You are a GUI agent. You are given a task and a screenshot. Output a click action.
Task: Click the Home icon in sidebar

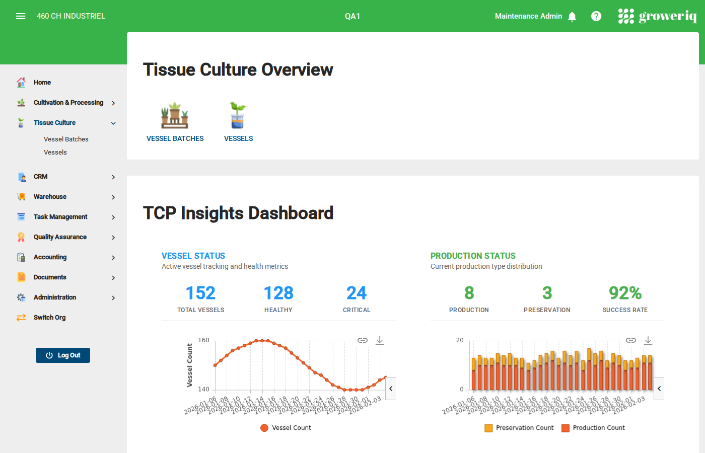pos(21,82)
